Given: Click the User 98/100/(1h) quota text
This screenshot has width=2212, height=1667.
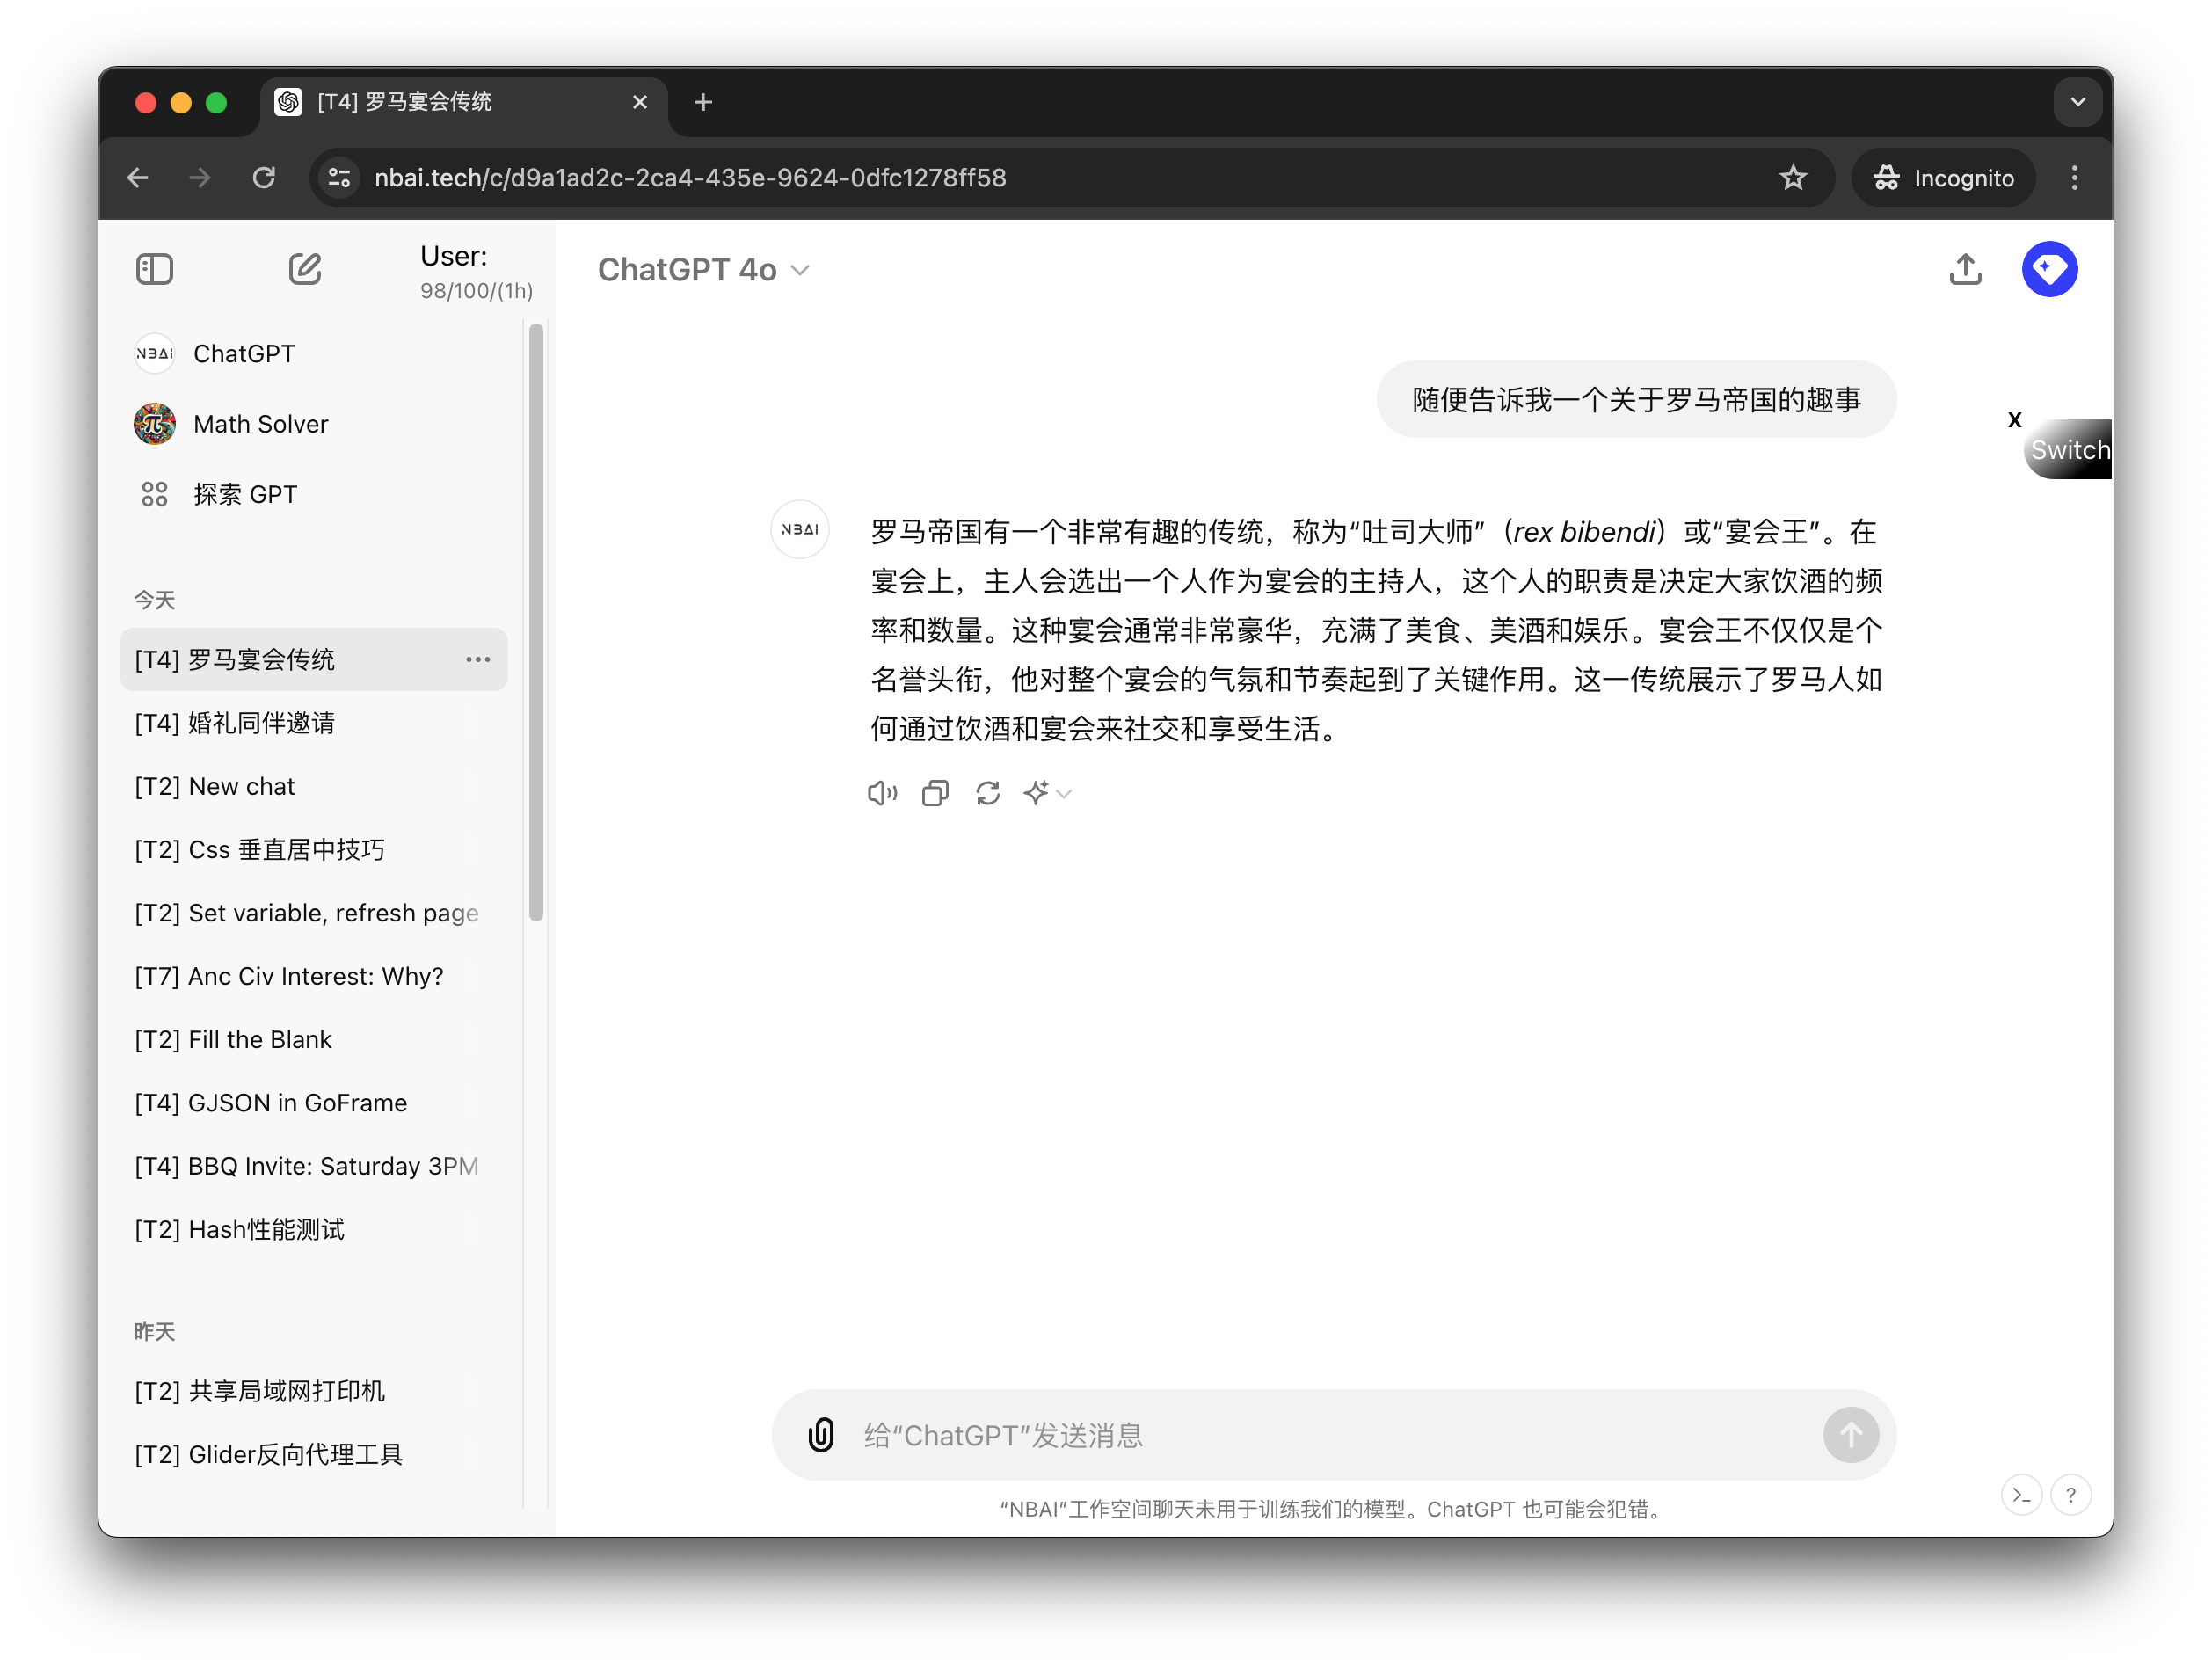Looking at the screenshot, I should [x=475, y=272].
